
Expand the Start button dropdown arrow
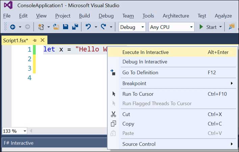click(220, 27)
